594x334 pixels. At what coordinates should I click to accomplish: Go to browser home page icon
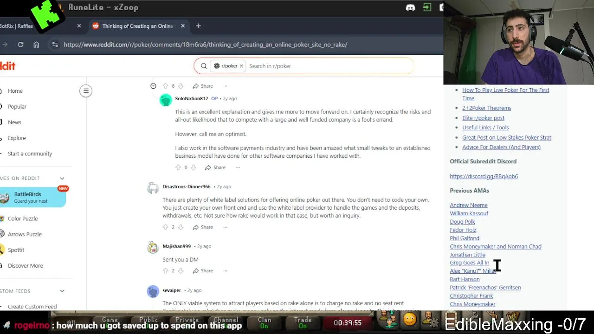36,45
